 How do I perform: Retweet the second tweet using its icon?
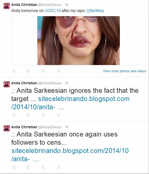coord(28,115)
